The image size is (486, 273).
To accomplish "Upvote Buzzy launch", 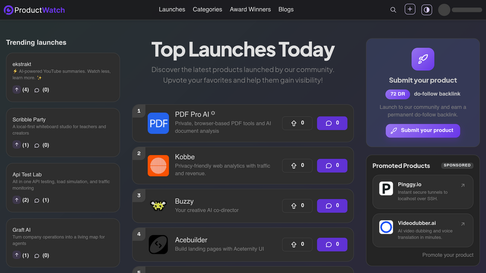I will [x=297, y=206].
